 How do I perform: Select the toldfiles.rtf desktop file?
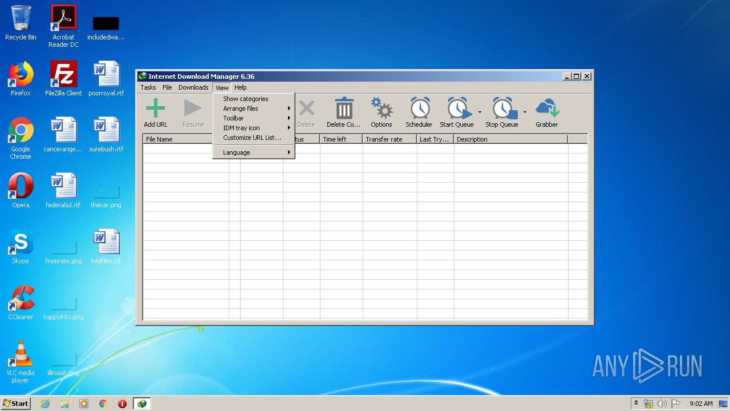pos(106,247)
